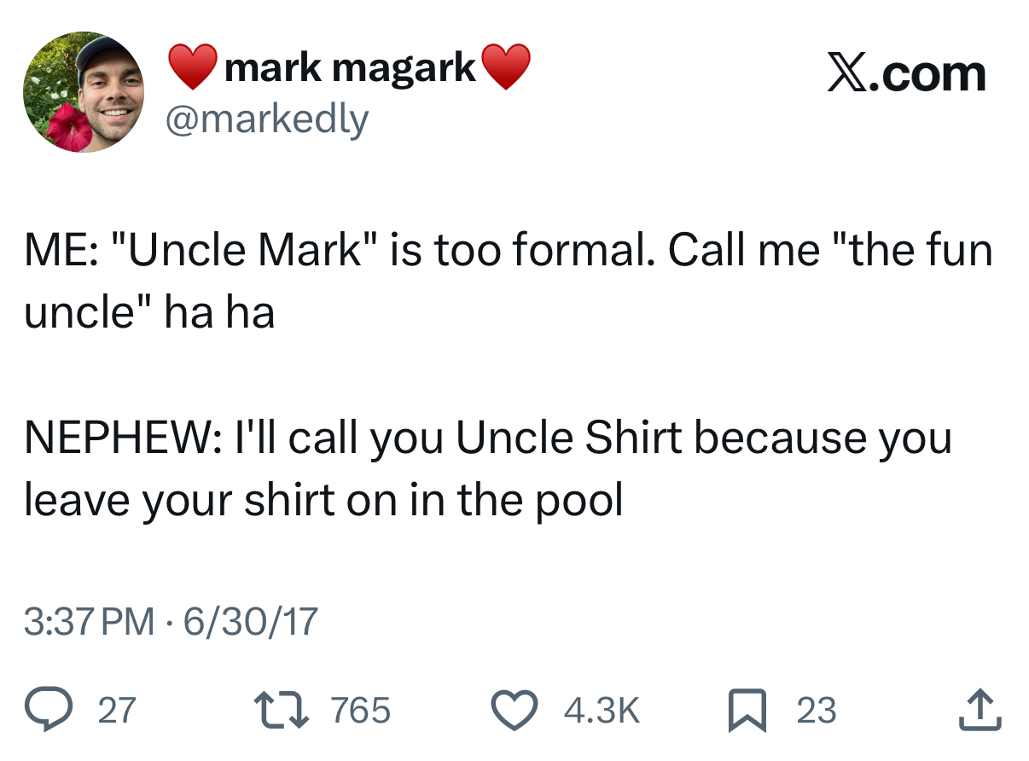The width and height of the screenshot is (1029, 761).
Task: Visit the @markedly handle link
Action: pos(266,119)
